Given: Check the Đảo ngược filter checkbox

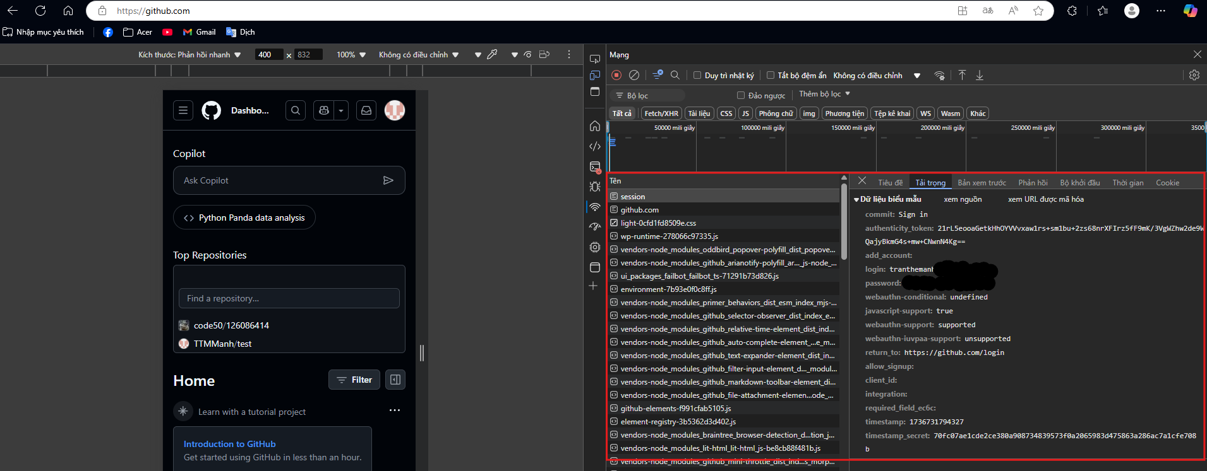Looking at the screenshot, I should (741, 96).
